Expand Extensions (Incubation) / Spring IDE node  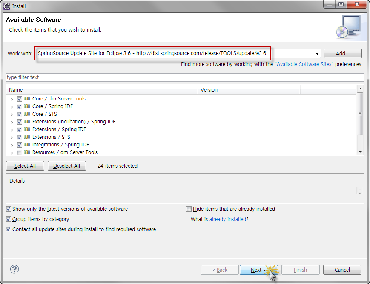pos(11,122)
